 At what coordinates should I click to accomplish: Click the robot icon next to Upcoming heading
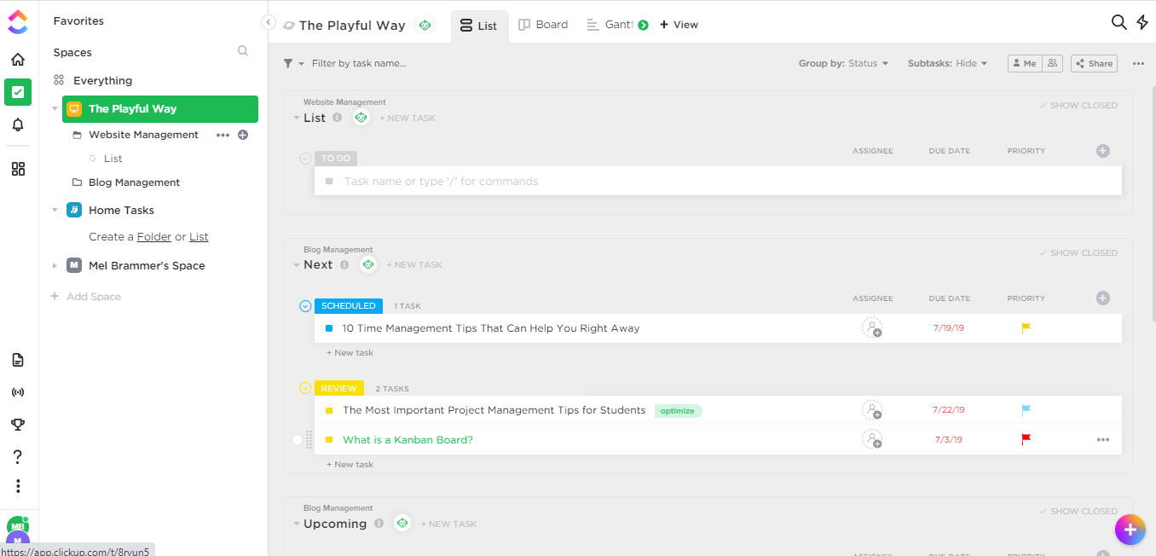402,524
